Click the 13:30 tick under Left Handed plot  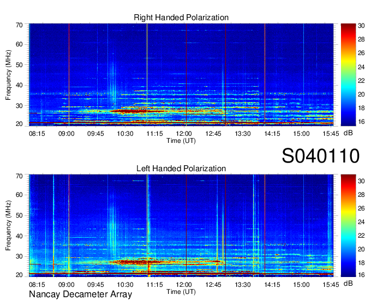pyautogui.click(x=243, y=285)
